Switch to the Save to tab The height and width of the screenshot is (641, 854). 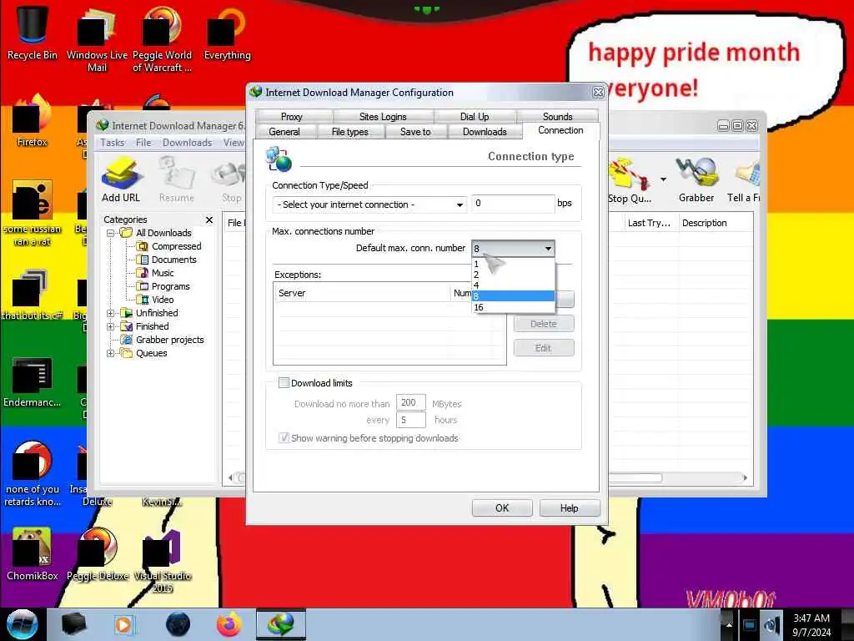point(415,131)
